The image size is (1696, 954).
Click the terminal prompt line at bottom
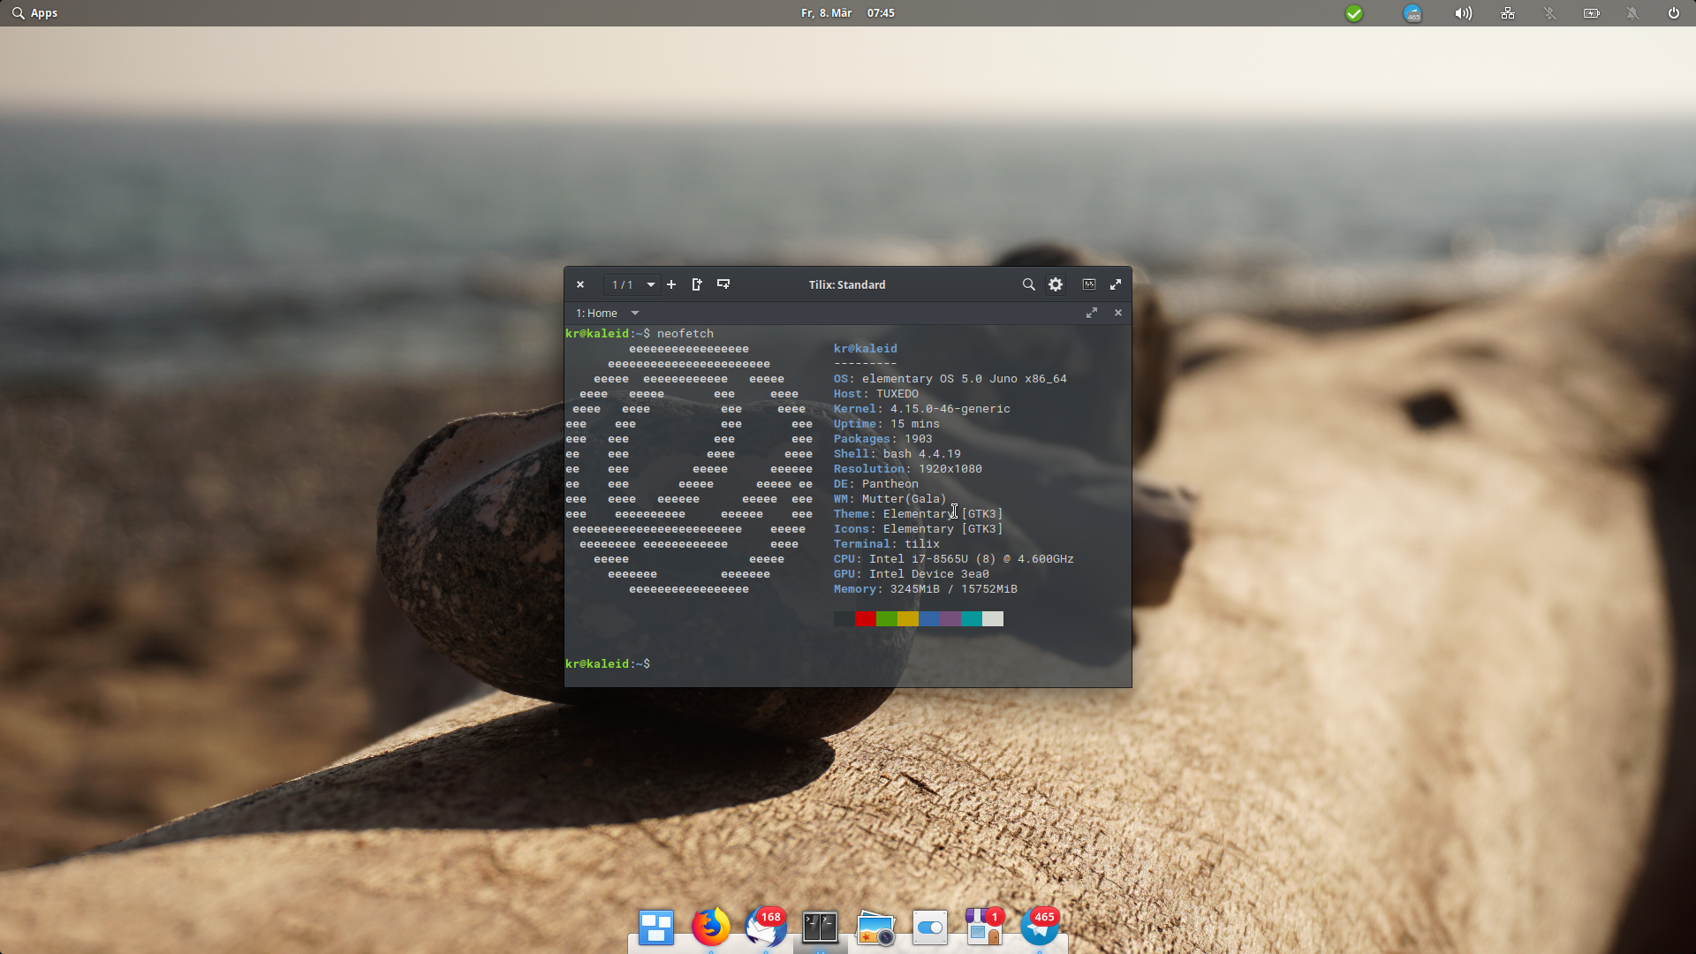tap(609, 663)
